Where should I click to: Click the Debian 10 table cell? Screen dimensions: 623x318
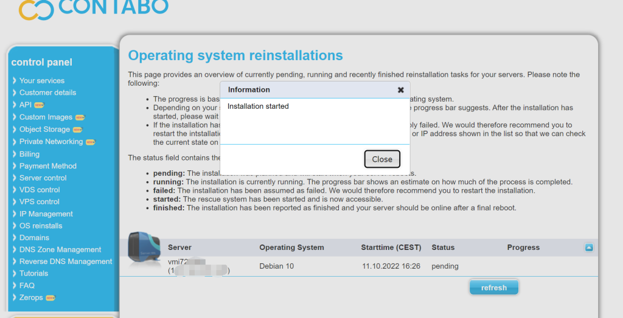(x=277, y=266)
